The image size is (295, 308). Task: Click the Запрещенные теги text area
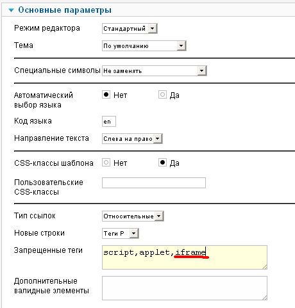point(185,257)
